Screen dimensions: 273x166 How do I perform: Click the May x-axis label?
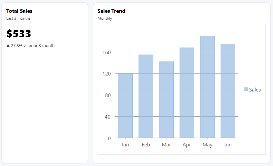[207, 145]
